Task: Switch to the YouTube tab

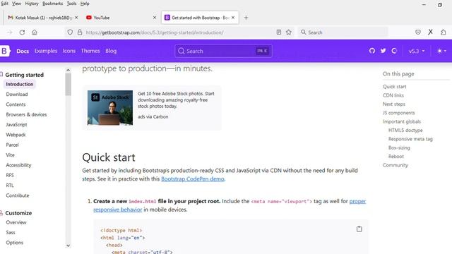Action: point(121,18)
